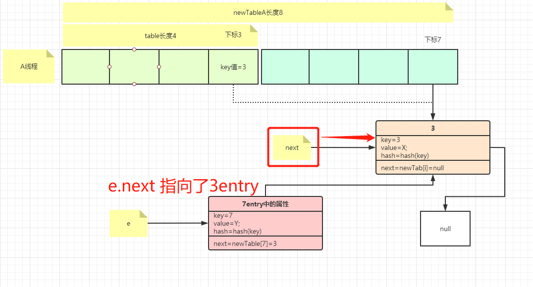Select the next=newTable[7]=3 field

[265, 243]
